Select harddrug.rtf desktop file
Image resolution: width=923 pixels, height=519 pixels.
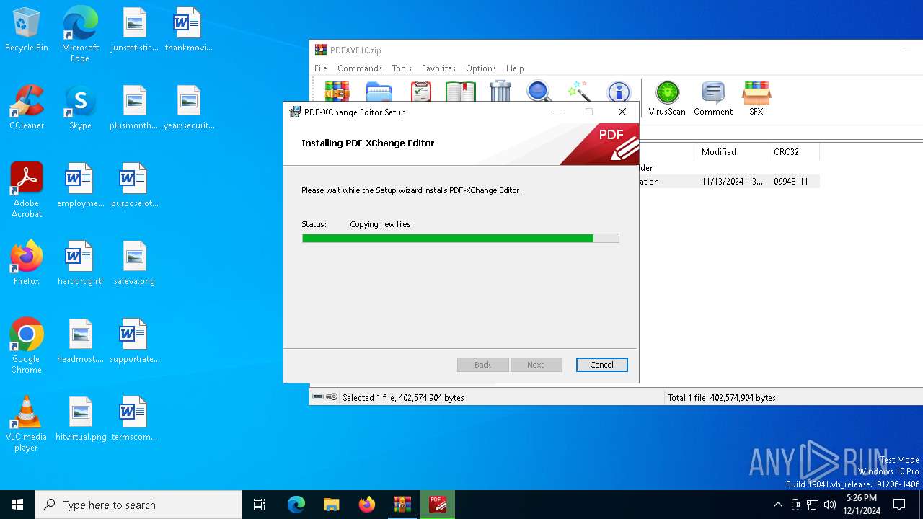coord(80,263)
